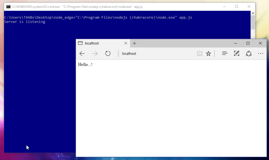Click the cmd scrollbar up arrow

tap(253, 13)
